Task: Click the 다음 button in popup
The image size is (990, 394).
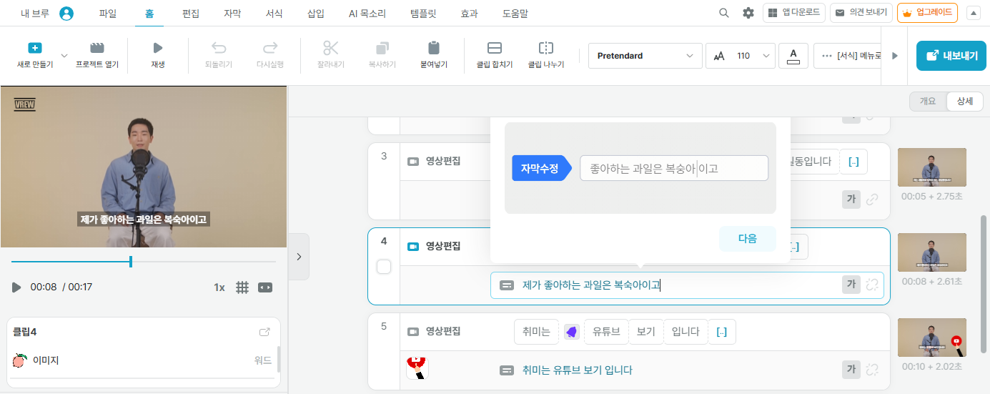Action: (747, 239)
